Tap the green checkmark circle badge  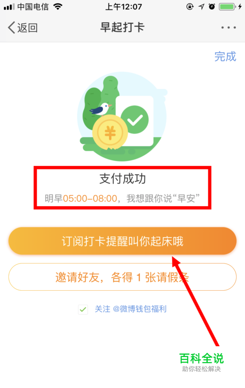click(135, 119)
